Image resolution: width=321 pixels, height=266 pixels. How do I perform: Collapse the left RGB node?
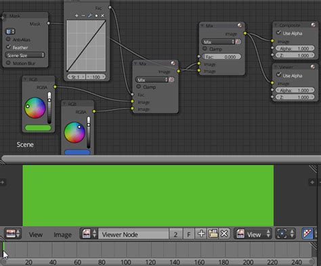pyautogui.click(x=25, y=79)
